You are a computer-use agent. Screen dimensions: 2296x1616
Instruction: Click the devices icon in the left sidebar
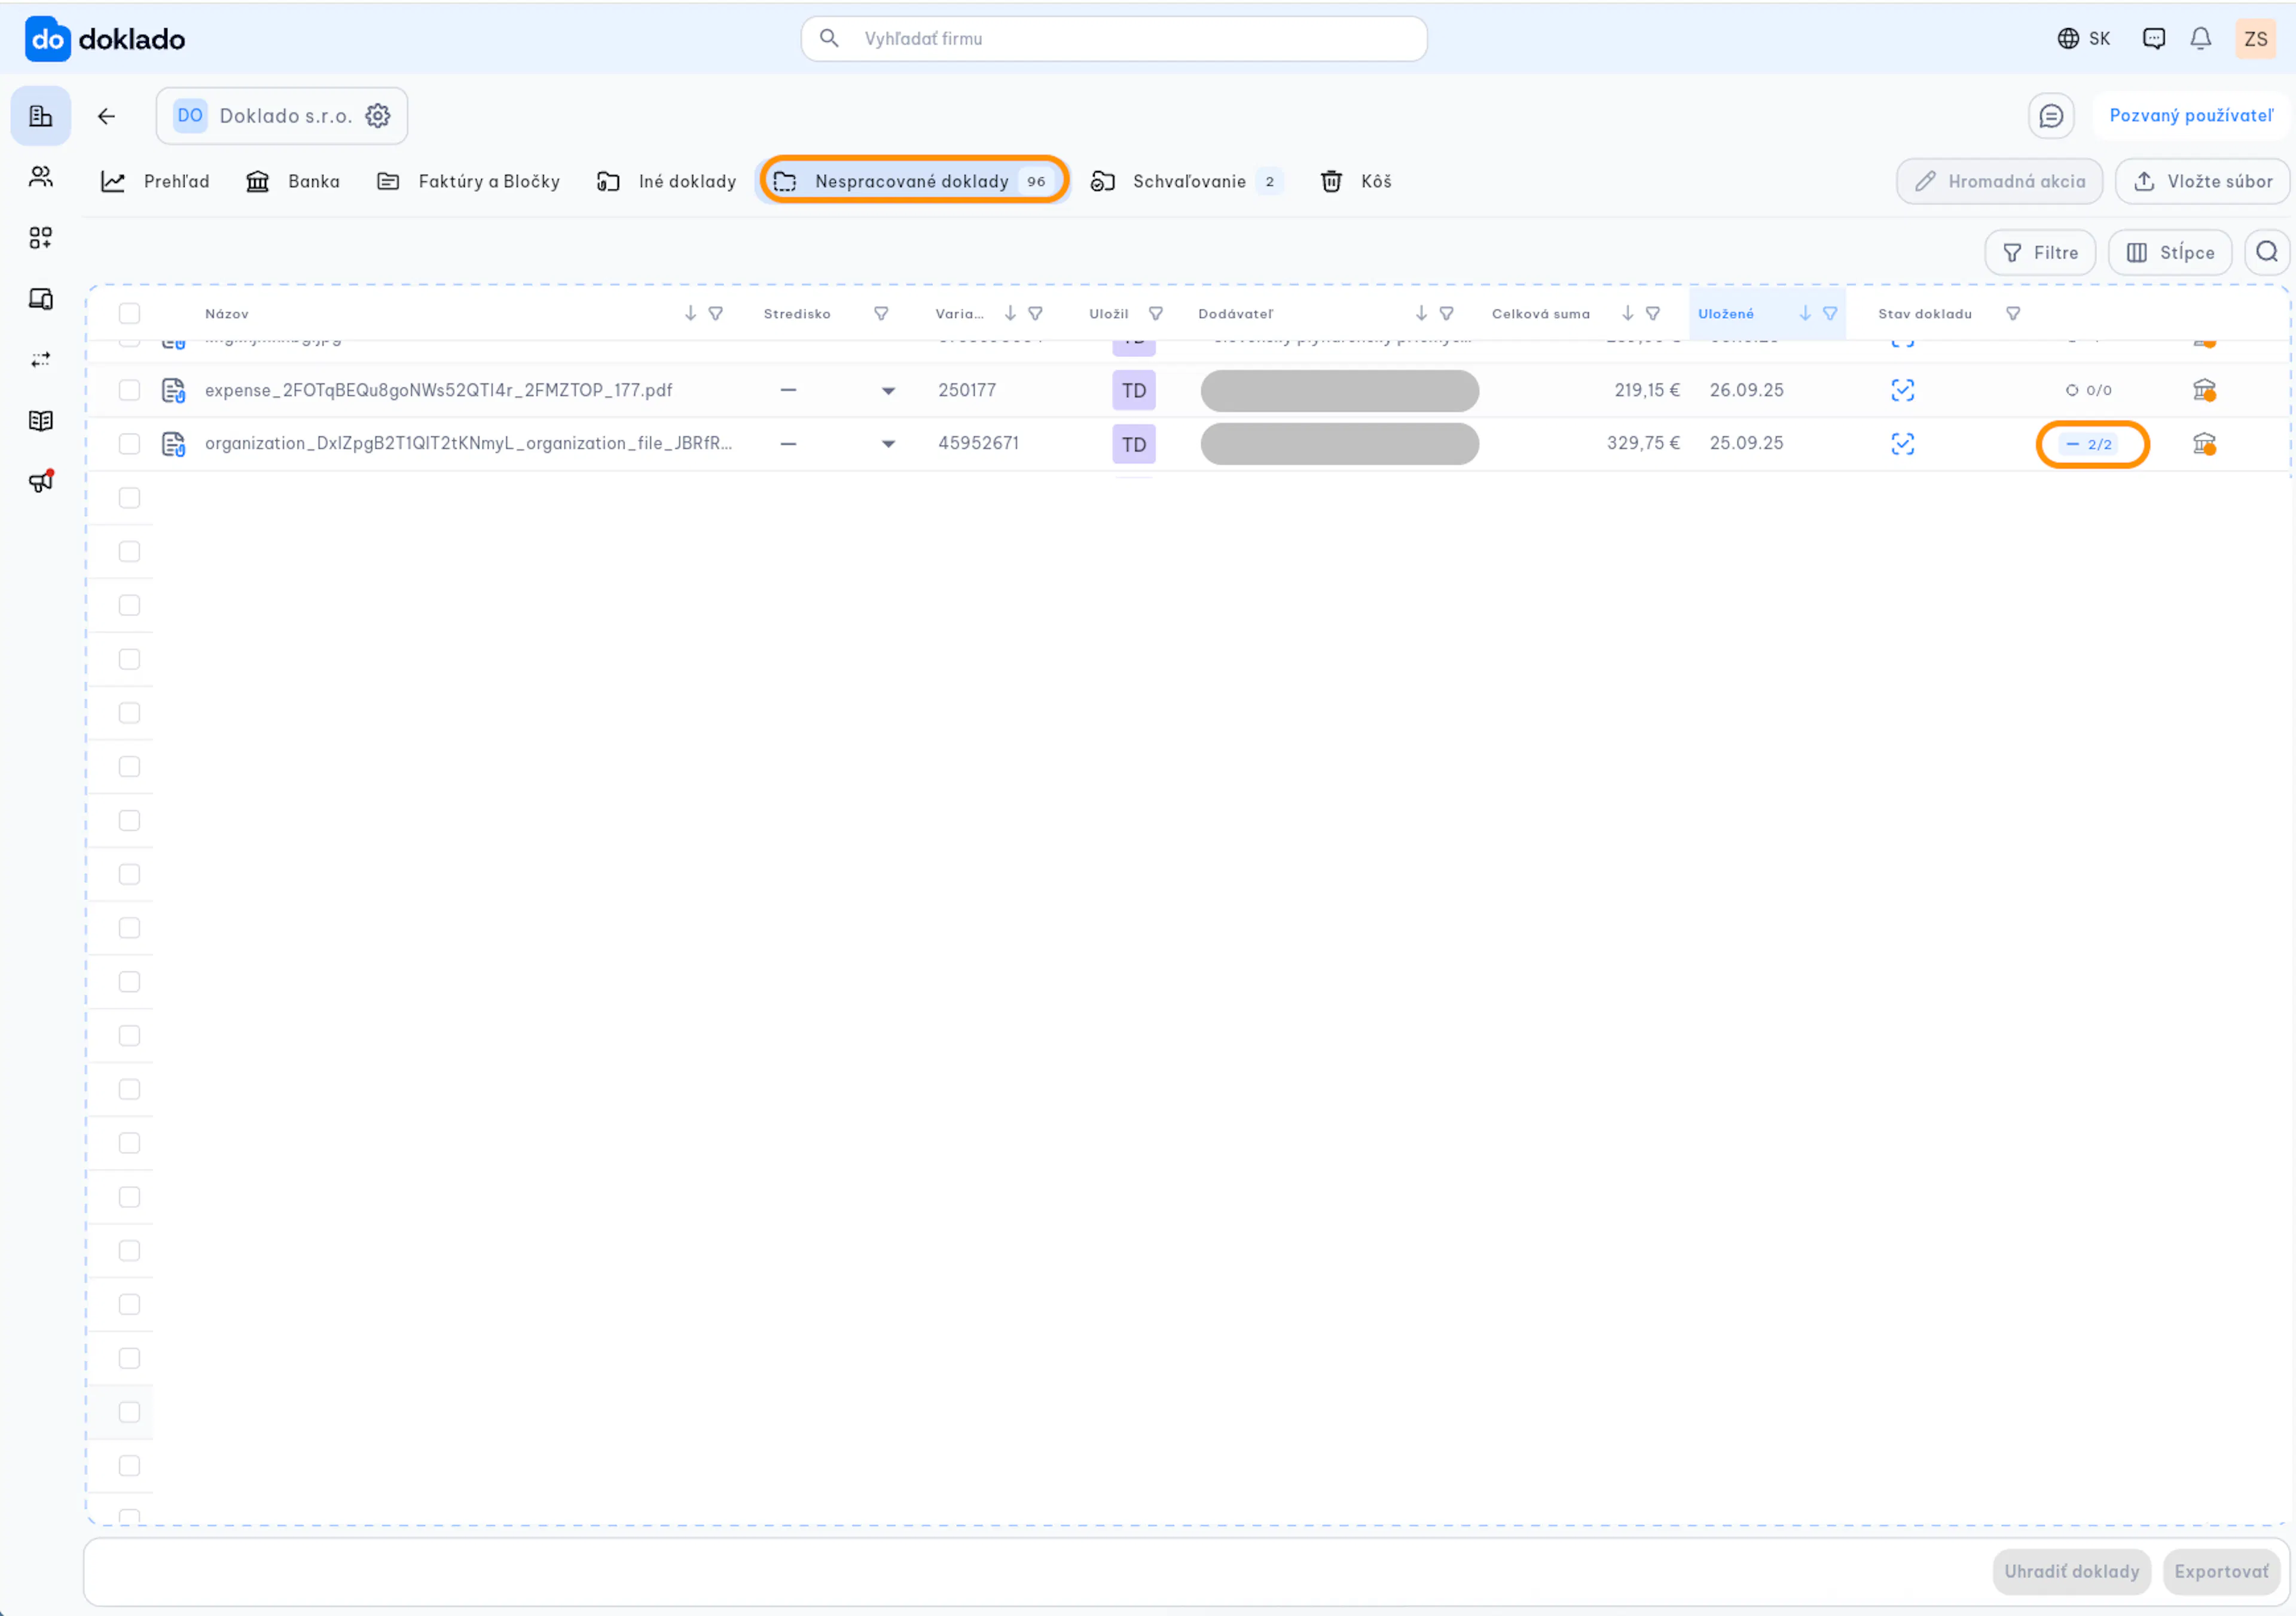[x=41, y=299]
